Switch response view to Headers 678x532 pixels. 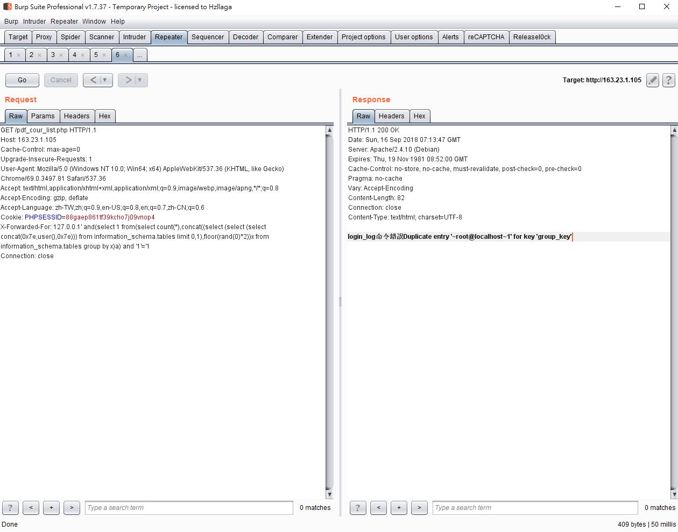tap(391, 116)
